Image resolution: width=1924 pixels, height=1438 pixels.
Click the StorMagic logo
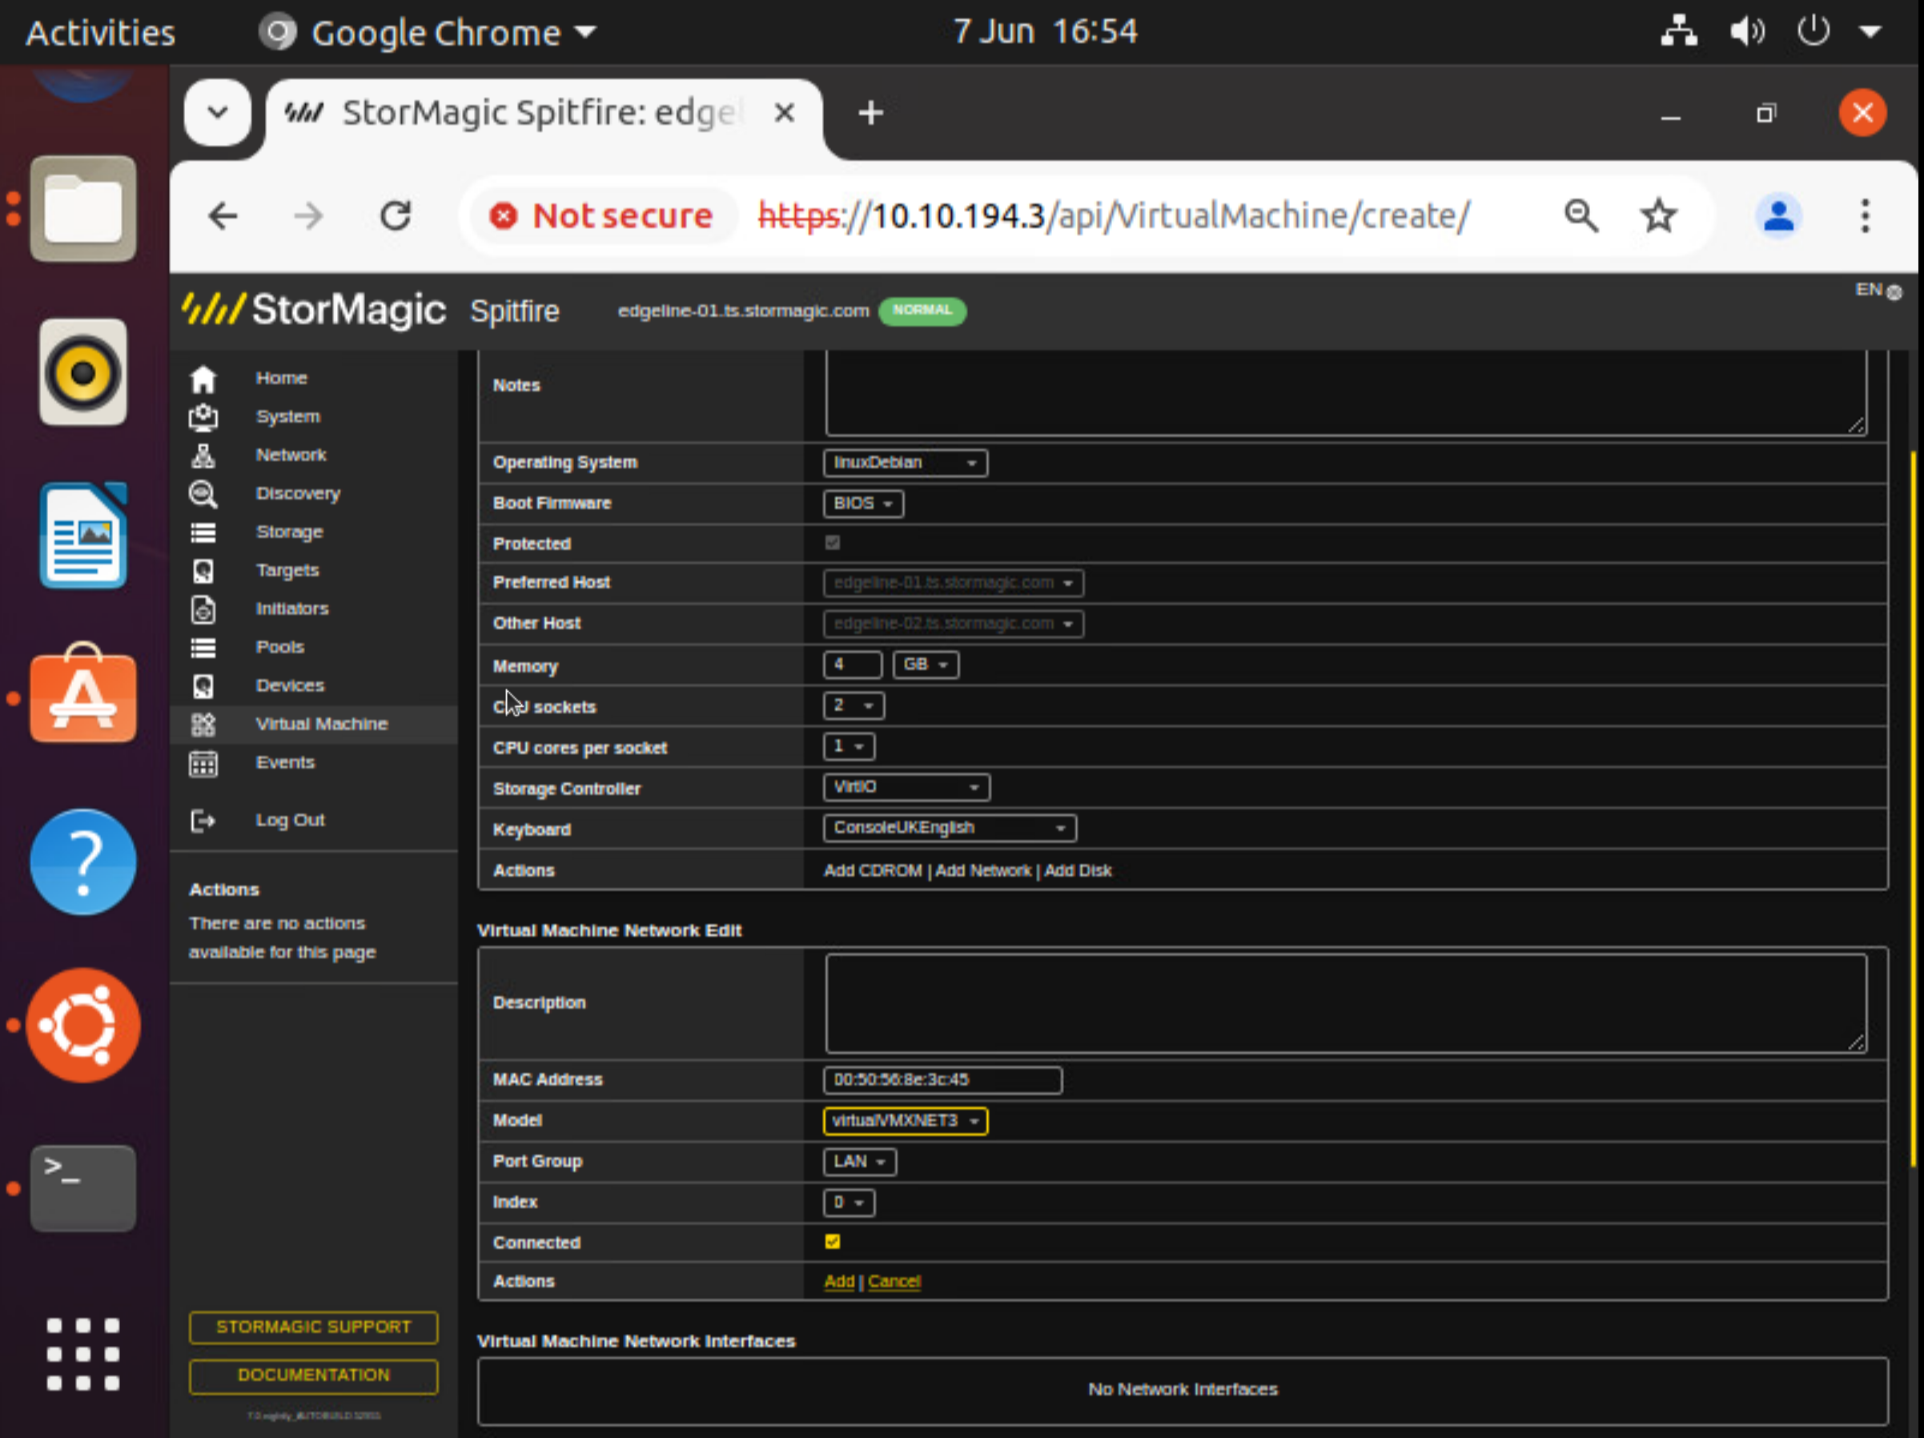tap(314, 310)
